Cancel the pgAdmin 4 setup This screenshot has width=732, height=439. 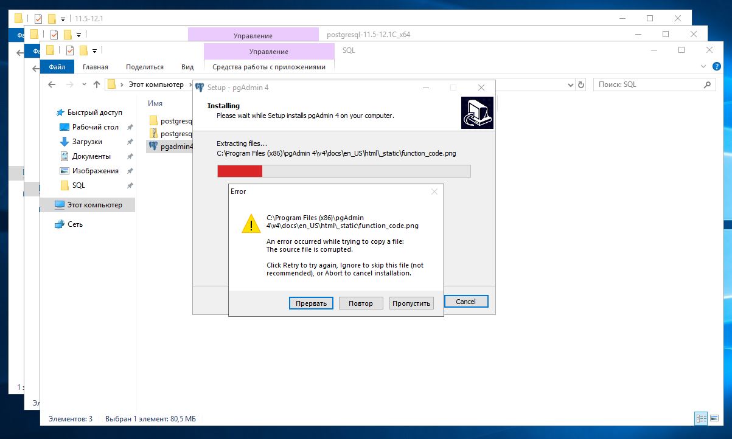coord(465,302)
